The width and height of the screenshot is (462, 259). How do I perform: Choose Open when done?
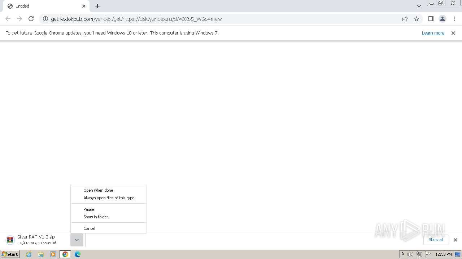click(x=108, y=190)
